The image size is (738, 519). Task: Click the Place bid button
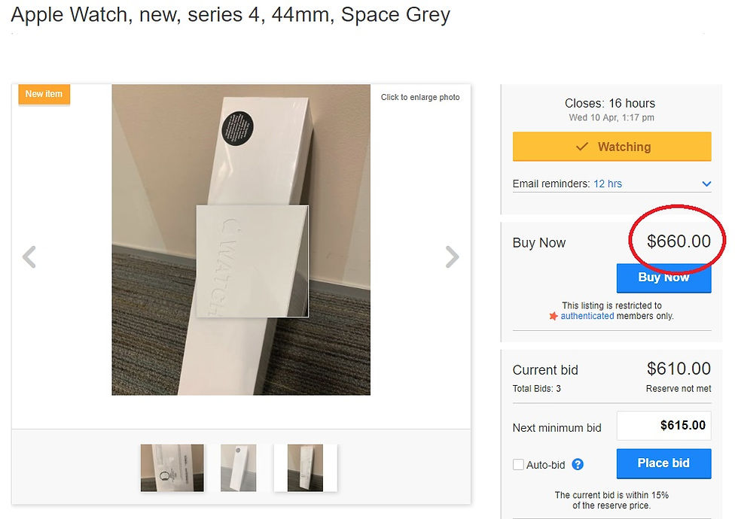coord(663,463)
